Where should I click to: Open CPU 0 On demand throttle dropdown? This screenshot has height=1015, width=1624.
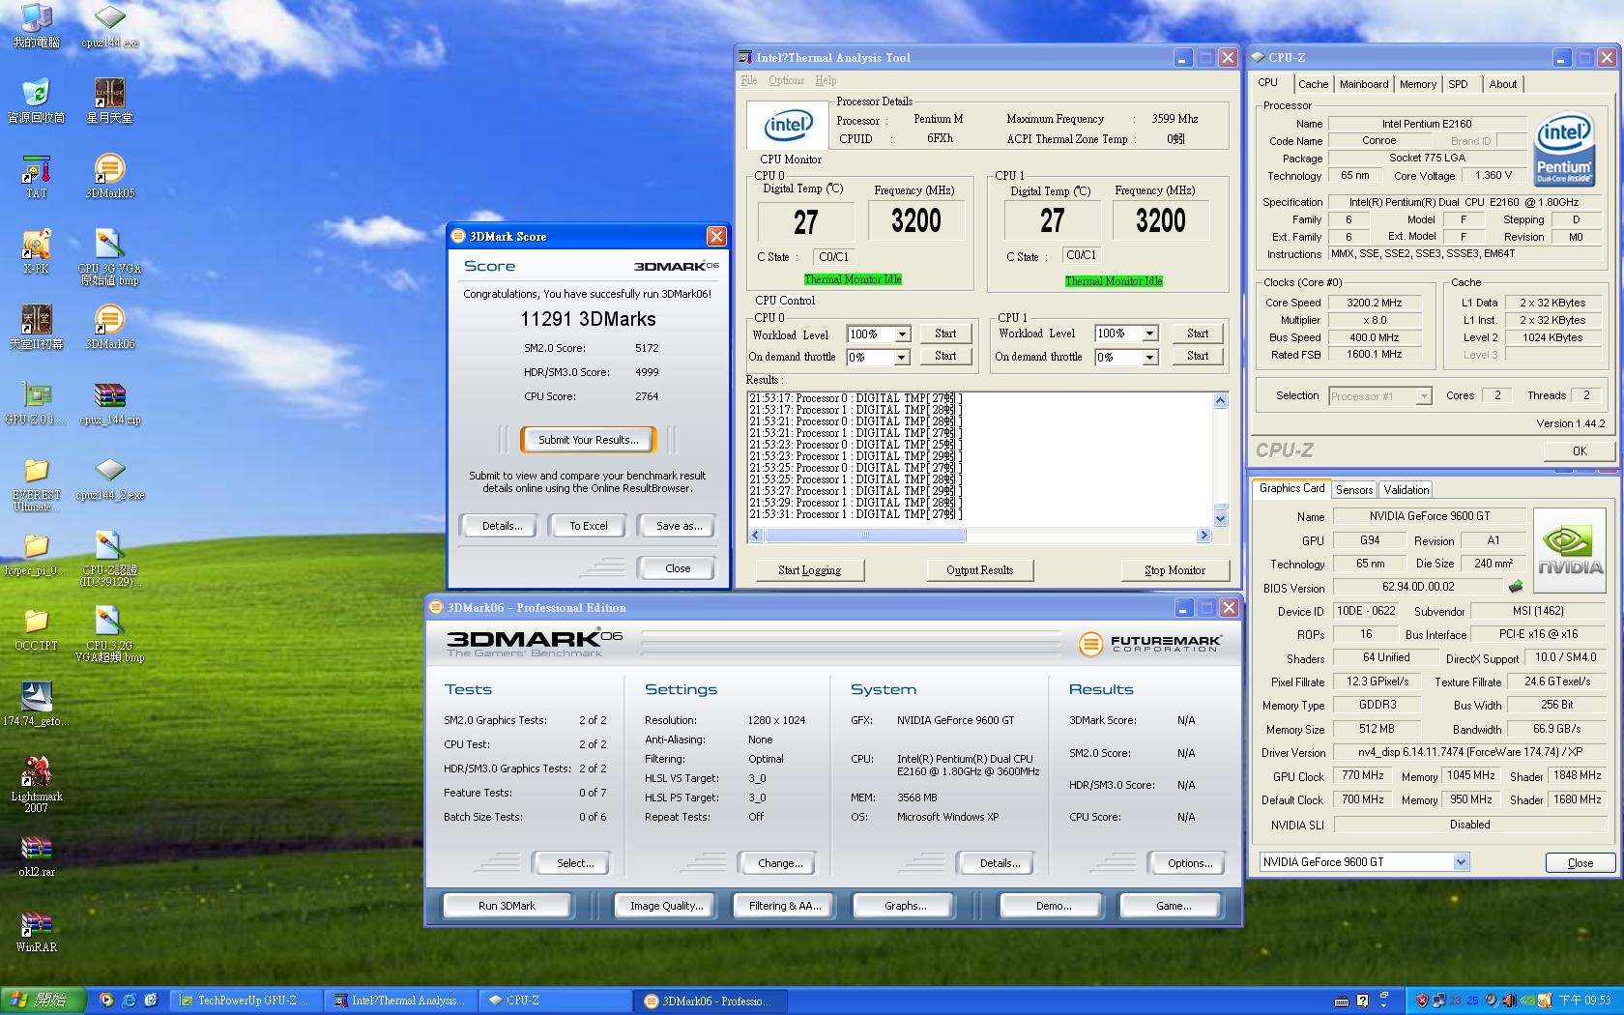click(x=902, y=358)
